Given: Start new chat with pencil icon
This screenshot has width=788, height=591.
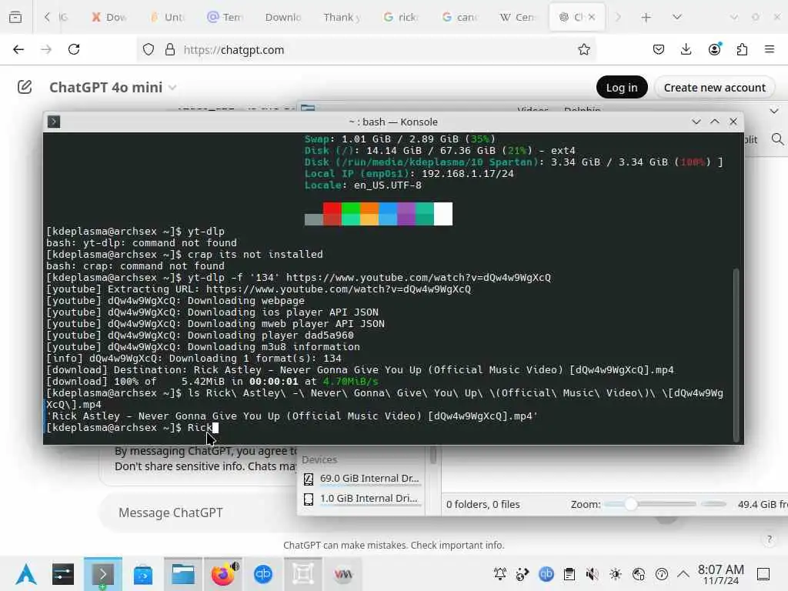Looking at the screenshot, I should pos(25,87).
